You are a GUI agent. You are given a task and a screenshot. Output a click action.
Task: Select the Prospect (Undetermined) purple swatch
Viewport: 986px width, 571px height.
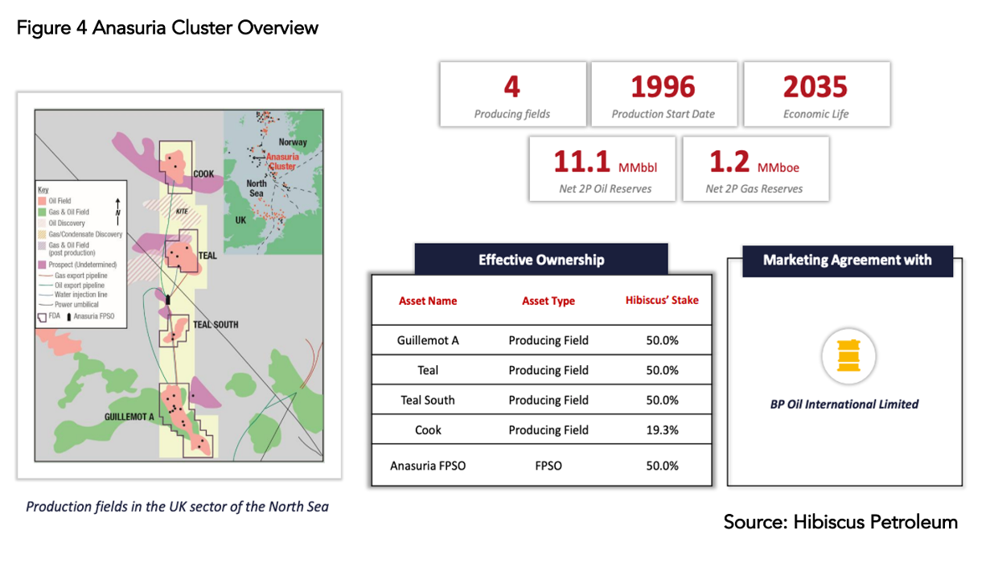pyautogui.click(x=42, y=265)
